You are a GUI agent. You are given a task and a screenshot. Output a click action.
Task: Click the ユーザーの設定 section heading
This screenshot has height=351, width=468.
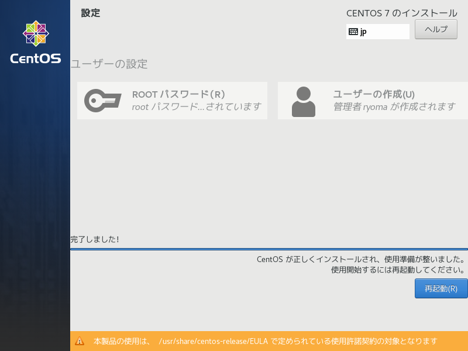click(x=109, y=64)
